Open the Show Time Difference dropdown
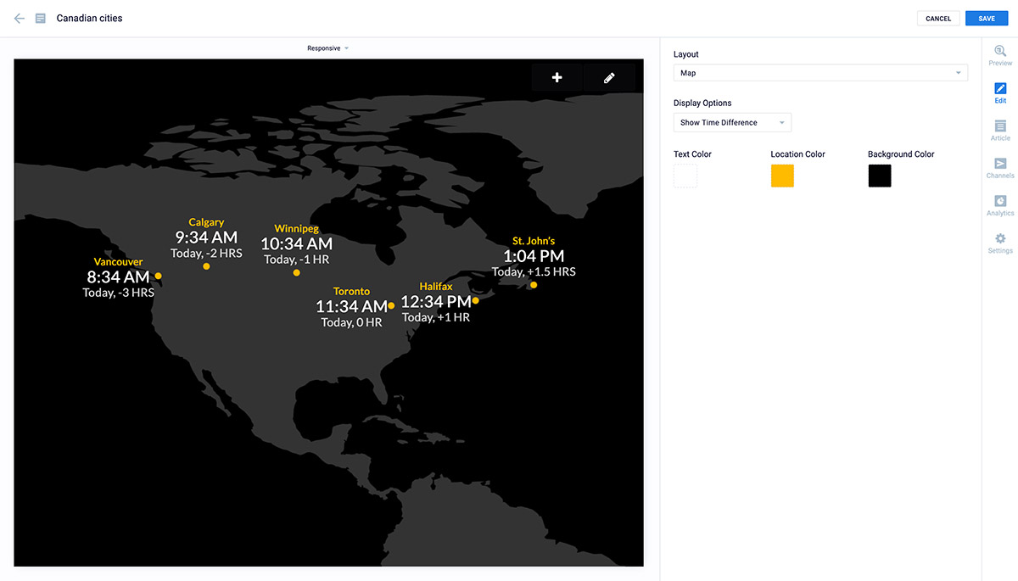 click(x=731, y=123)
